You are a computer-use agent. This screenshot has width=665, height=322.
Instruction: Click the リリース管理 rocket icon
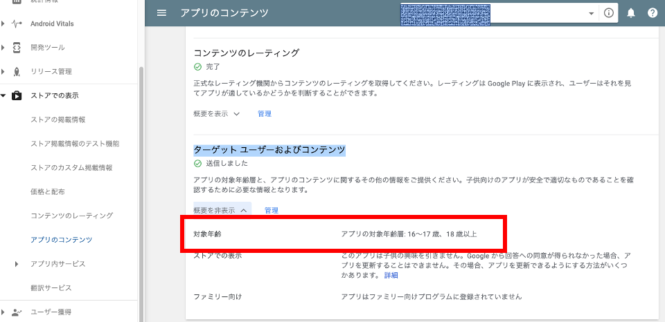[17, 71]
